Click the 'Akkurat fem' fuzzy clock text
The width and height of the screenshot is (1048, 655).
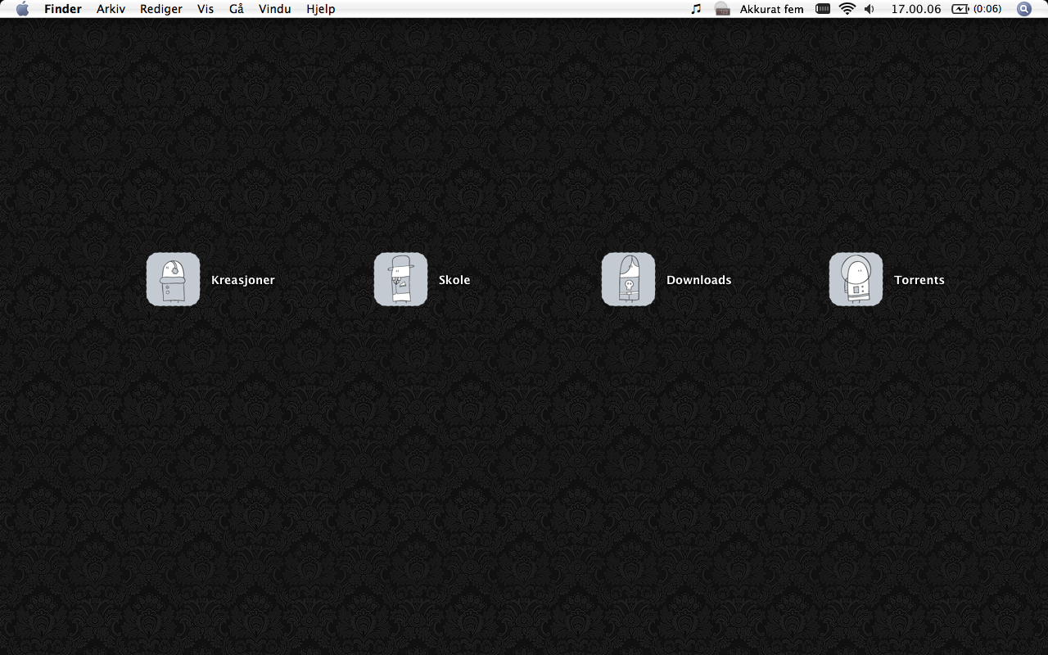772,9
